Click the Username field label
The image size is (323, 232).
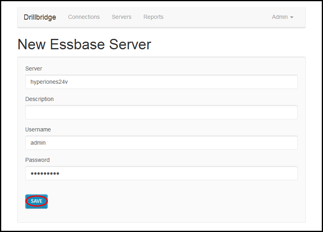click(x=38, y=129)
